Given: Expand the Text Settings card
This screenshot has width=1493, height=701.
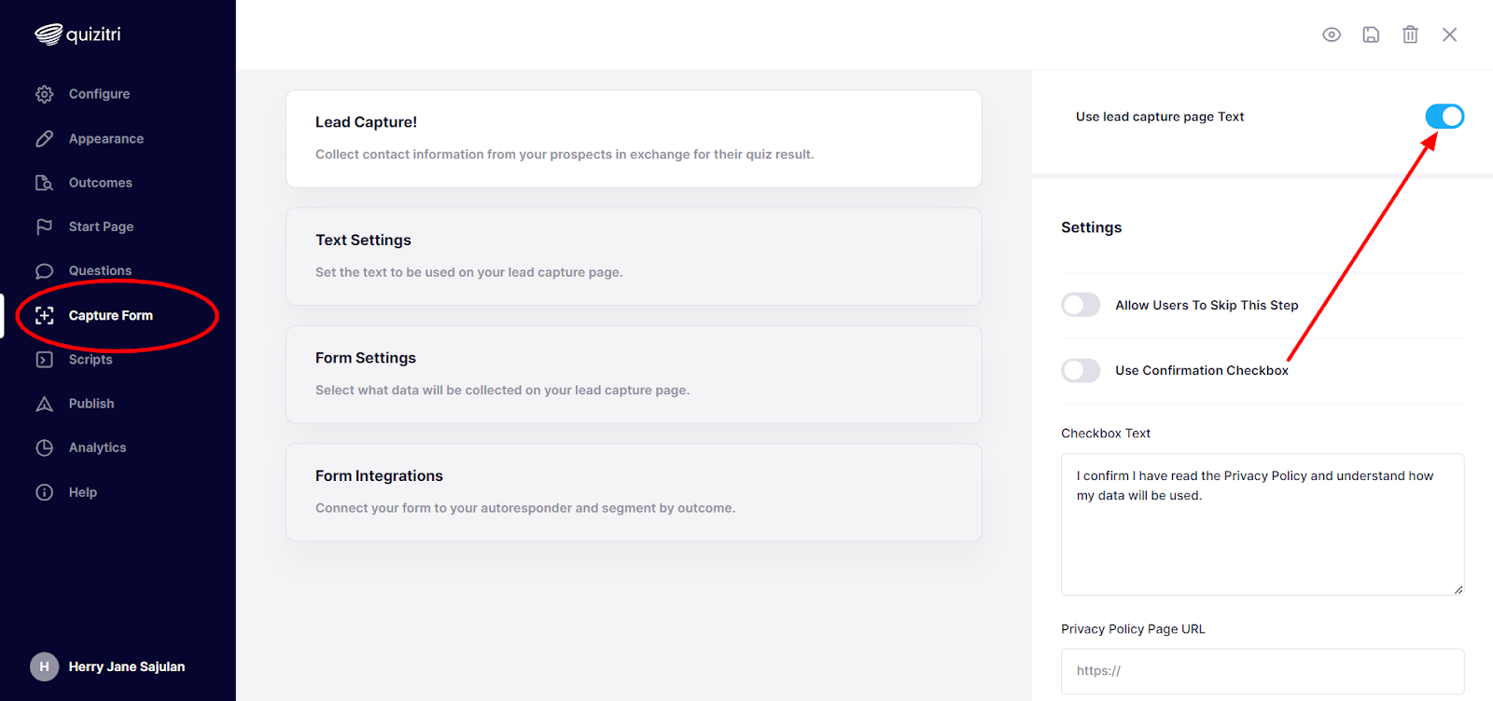Looking at the screenshot, I should 634,256.
